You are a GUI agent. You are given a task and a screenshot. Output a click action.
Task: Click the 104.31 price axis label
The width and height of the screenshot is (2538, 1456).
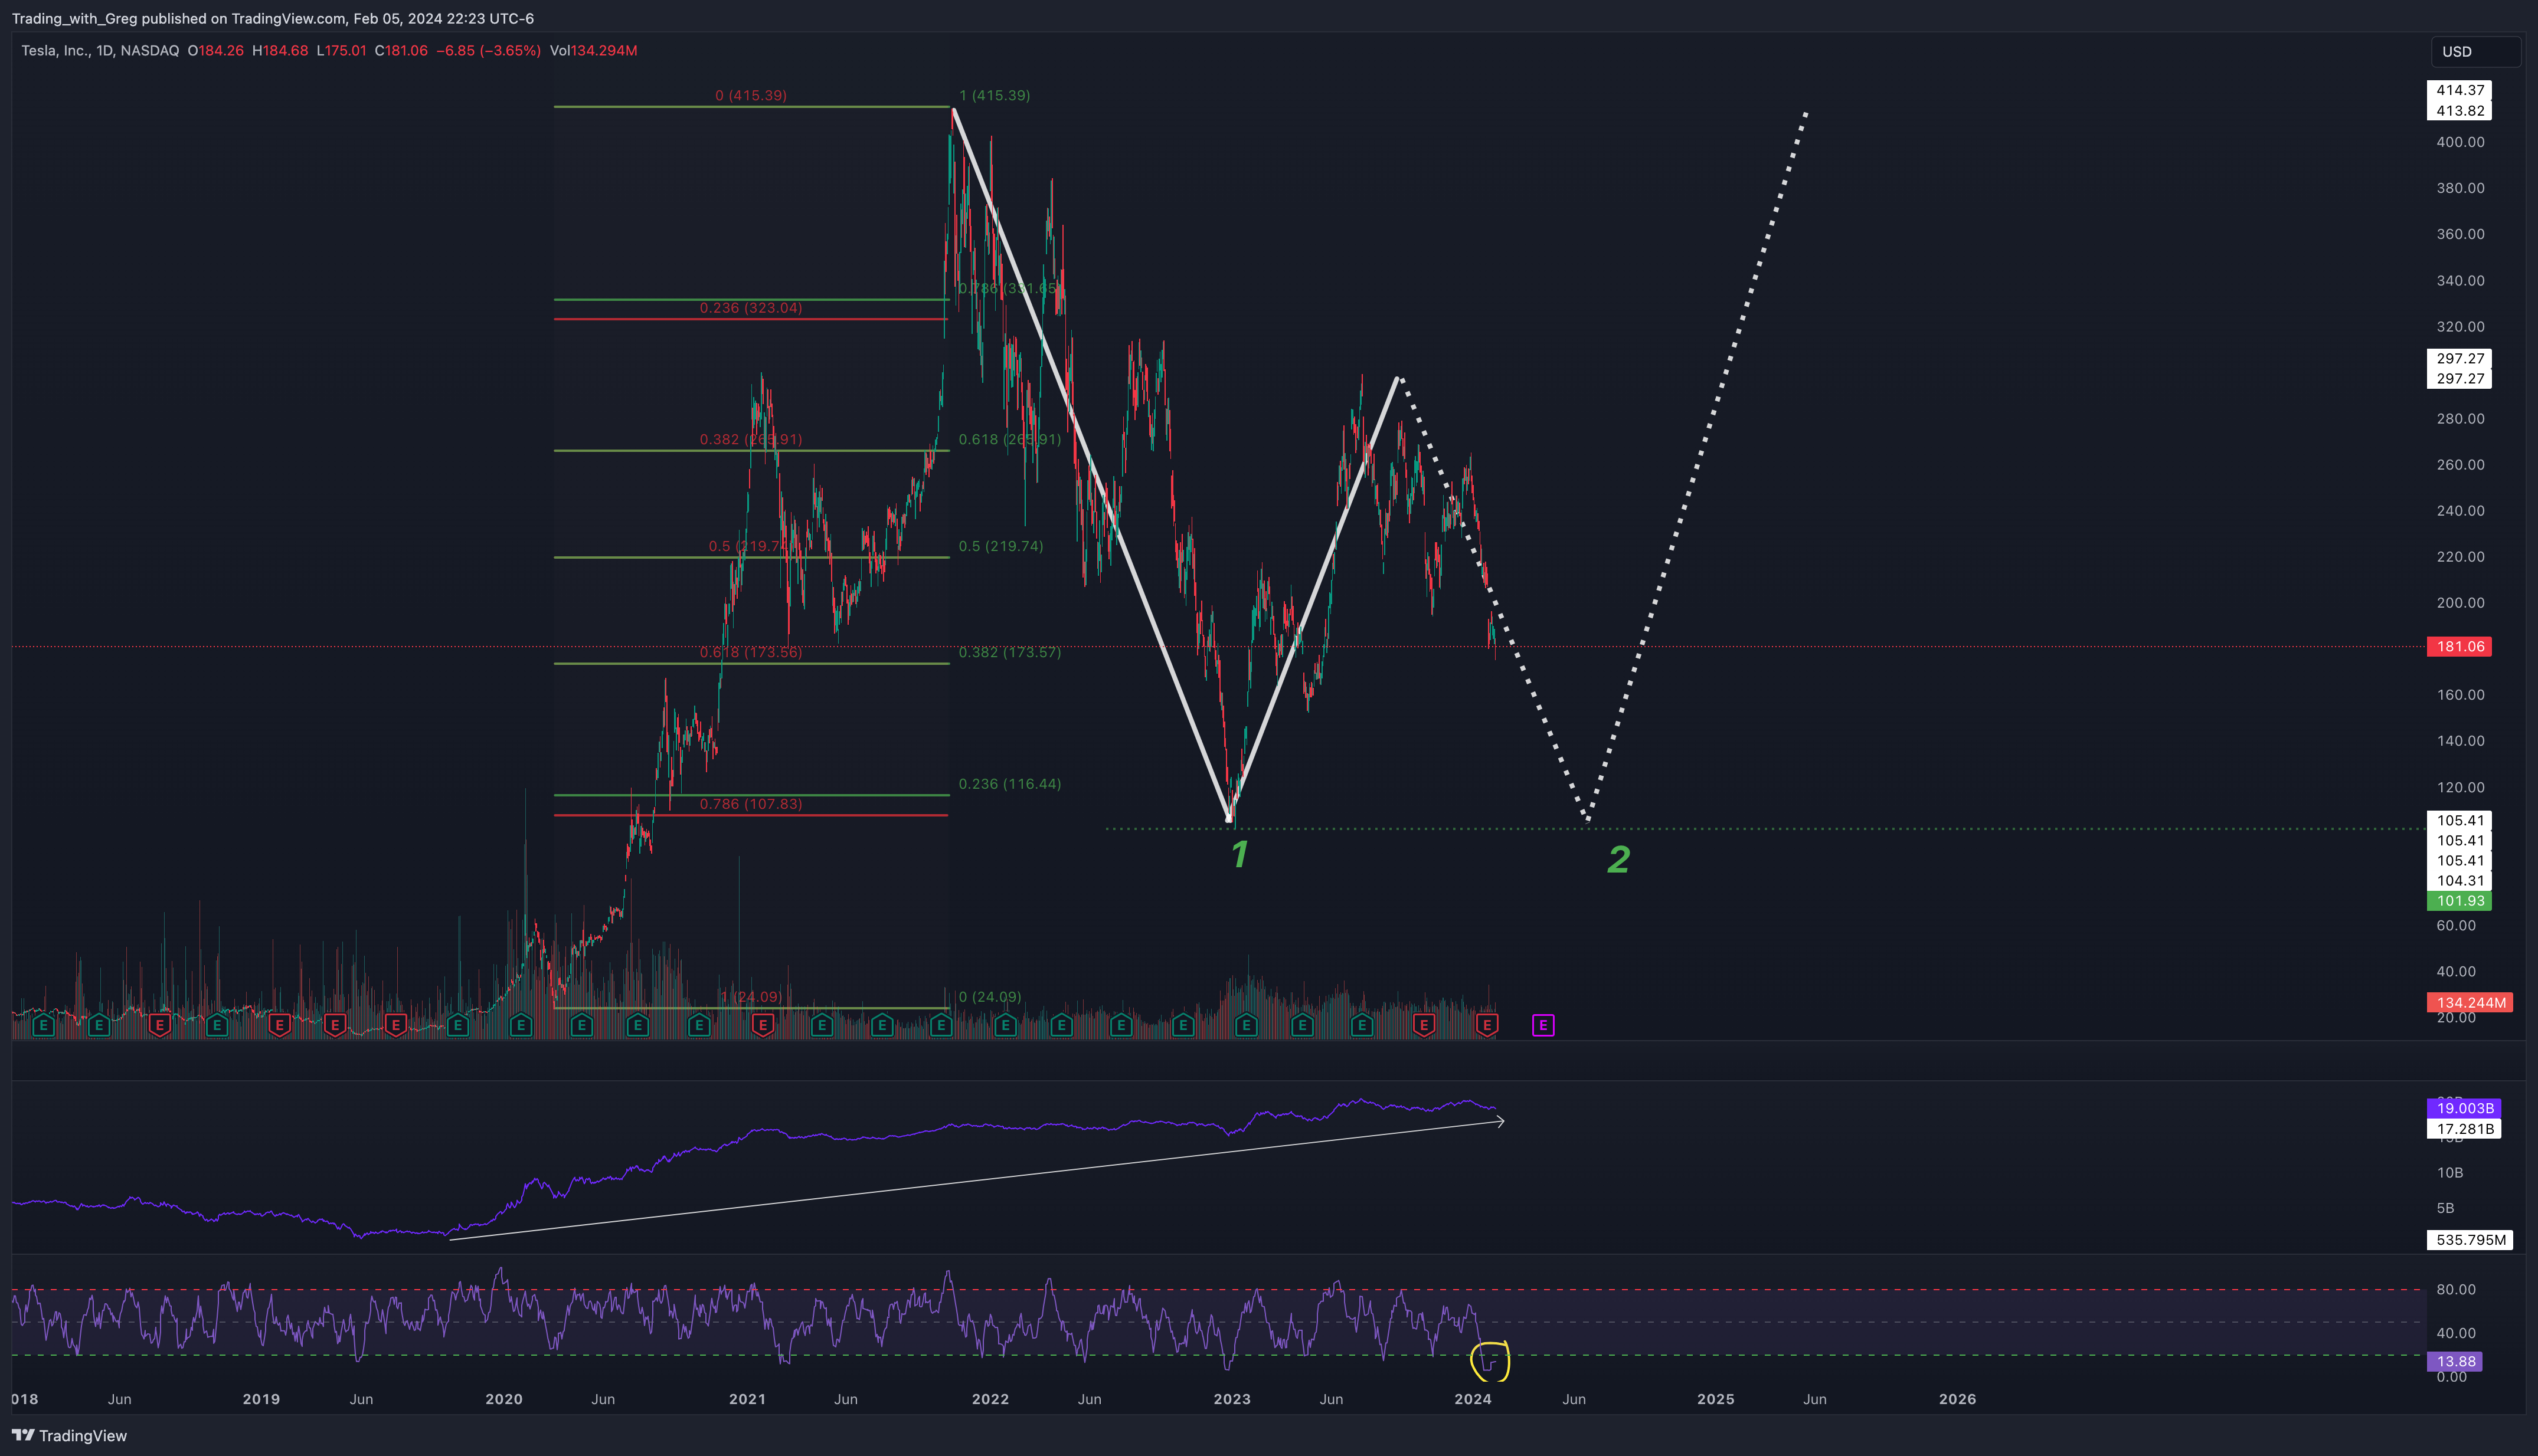[x=2459, y=881]
